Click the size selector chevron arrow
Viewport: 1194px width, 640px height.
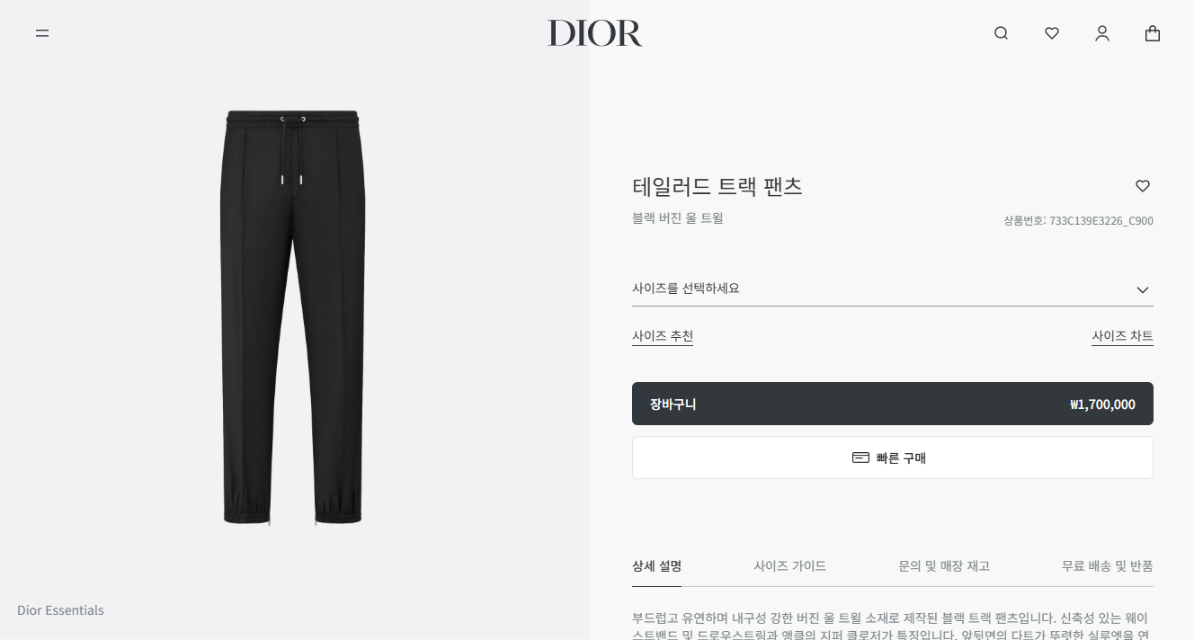tap(1143, 289)
